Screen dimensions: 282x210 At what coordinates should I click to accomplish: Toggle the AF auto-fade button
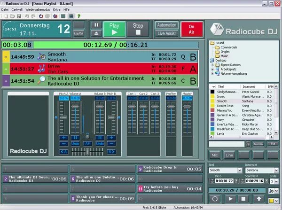pyautogui.click(x=87, y=144)
